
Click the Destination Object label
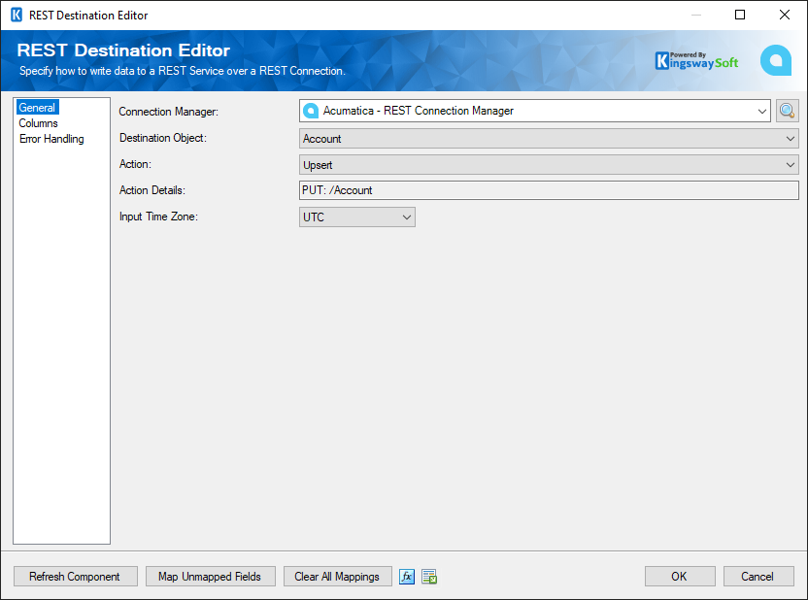click(163, 138)
